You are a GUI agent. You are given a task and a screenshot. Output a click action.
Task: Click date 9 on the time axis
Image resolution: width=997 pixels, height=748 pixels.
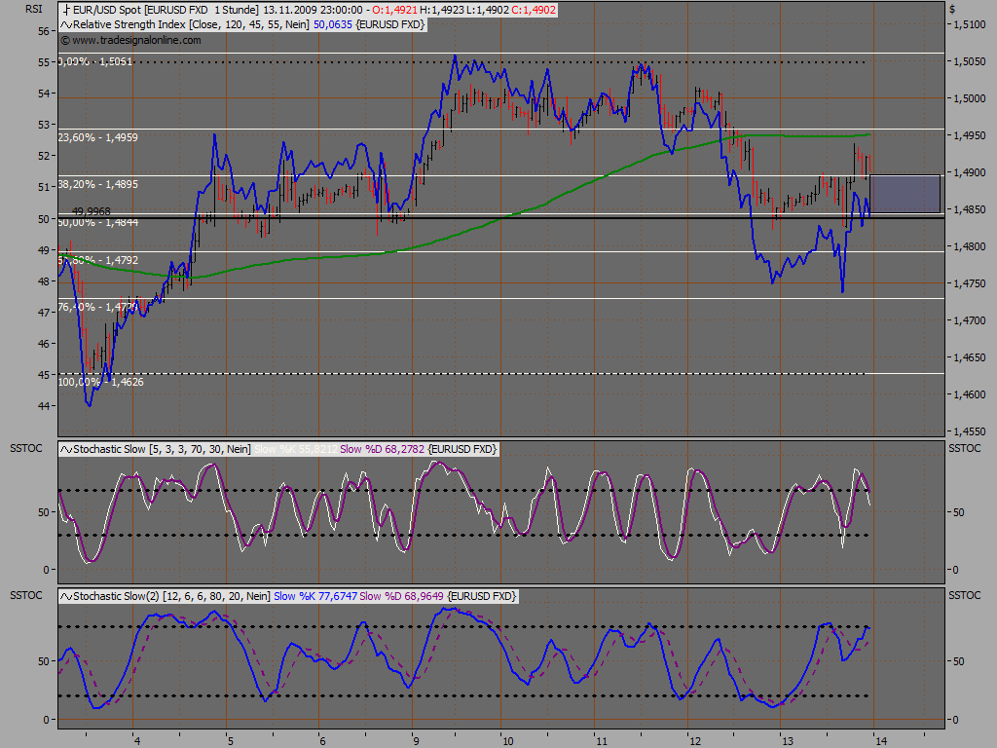(414, 740)
